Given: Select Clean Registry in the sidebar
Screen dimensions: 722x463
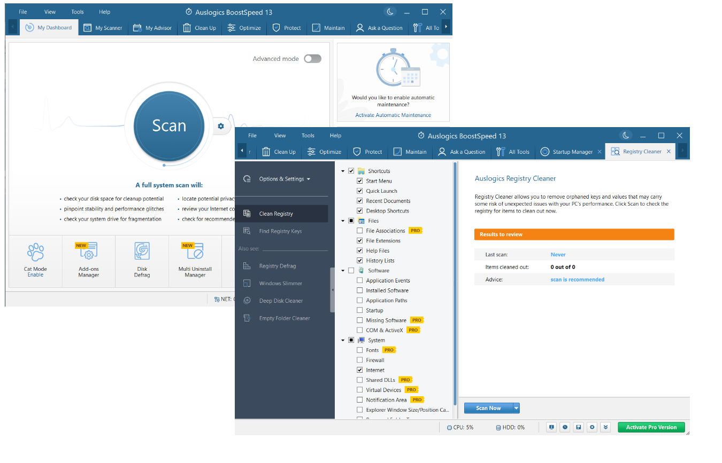Looking at the screenshot, I should pos(282,214).
